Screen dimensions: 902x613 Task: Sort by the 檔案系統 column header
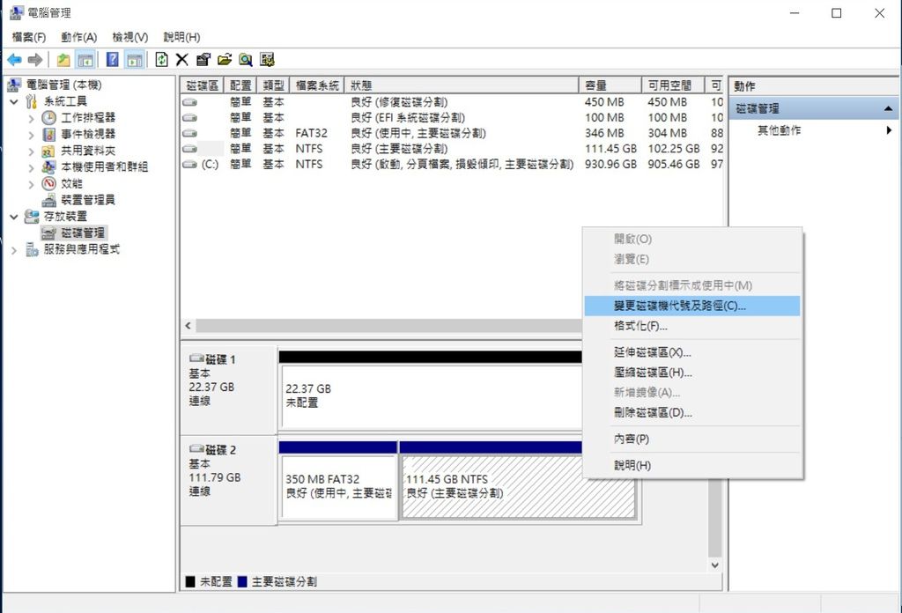coord(317,85)
